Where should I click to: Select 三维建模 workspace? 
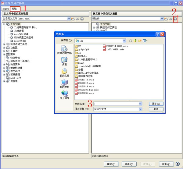(19, 31)
